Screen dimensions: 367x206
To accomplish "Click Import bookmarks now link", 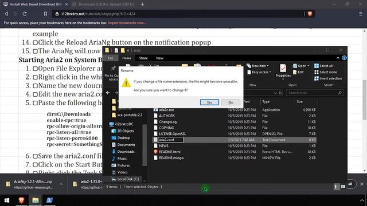I will click(127, 23).
